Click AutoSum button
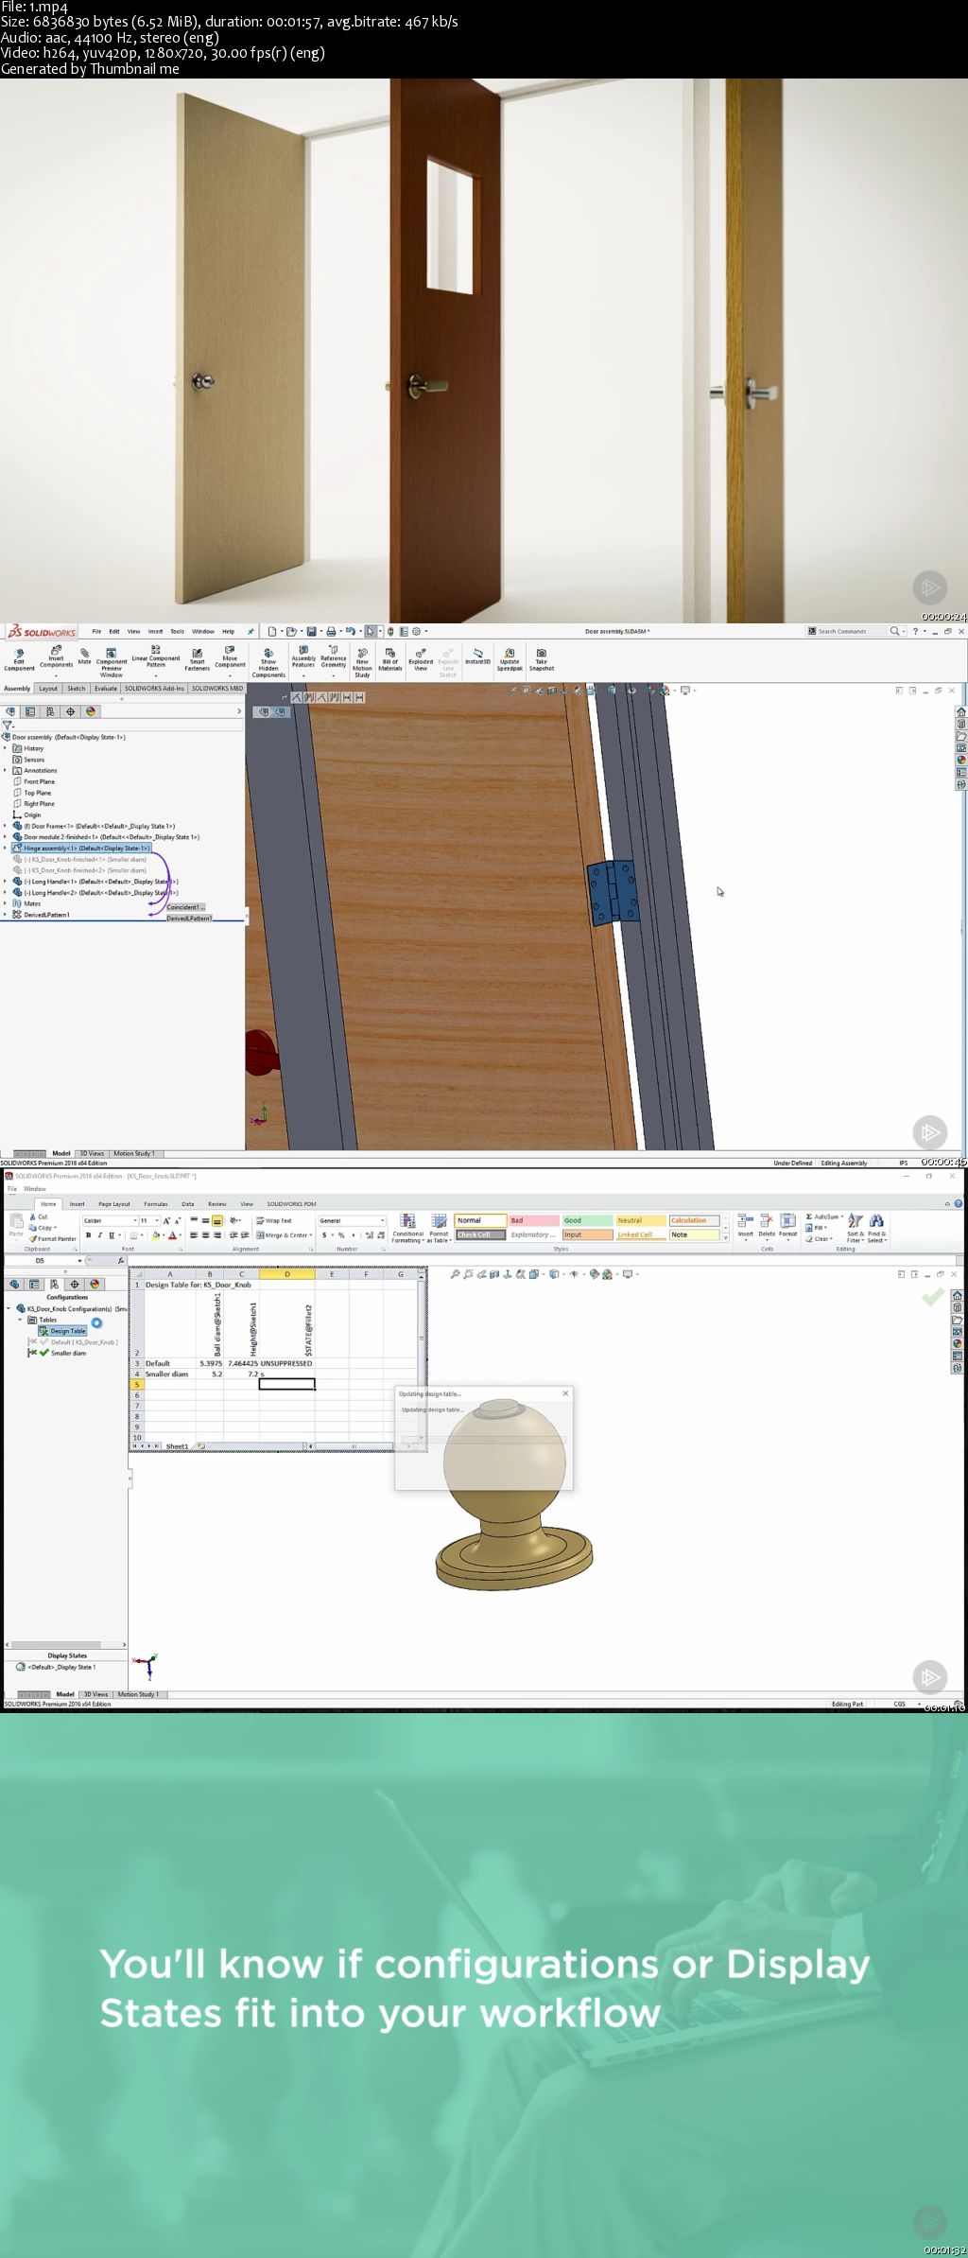Screen dimensions: 968x2258 (x=821, y=1217)
